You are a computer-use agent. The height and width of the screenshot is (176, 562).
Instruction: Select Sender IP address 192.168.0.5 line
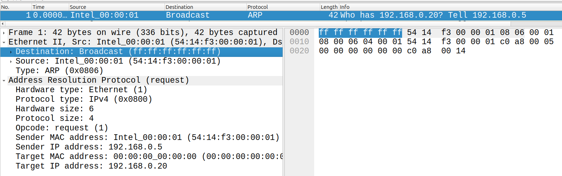pyautogui.click(x=89, y=147)
